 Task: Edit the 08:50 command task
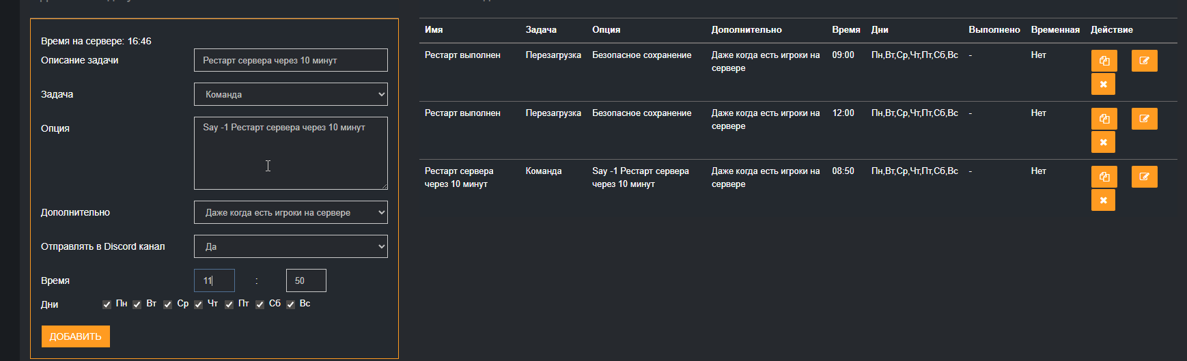(1144, 177)
